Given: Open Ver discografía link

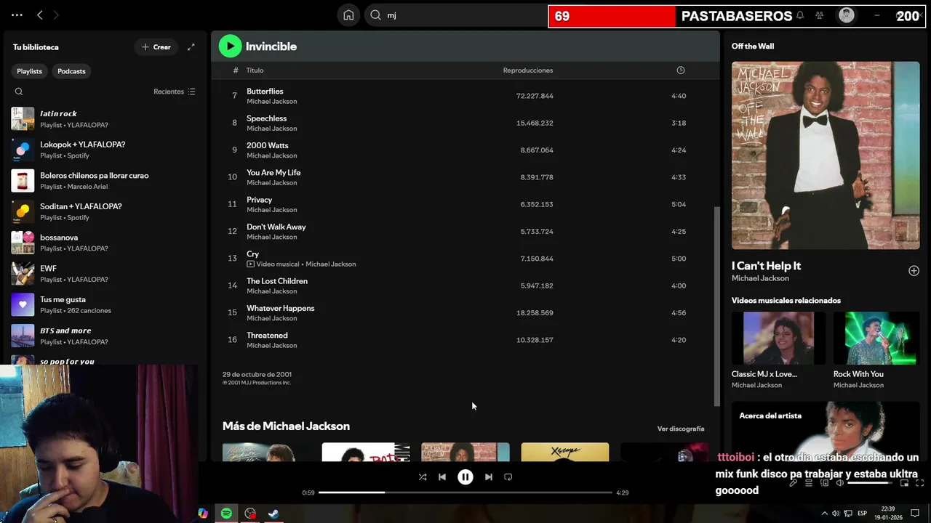Looking at the screenshot, I should coord(681,429).
